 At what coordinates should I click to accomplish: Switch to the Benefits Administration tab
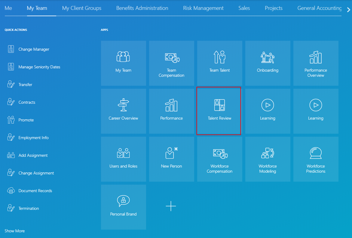[x=142, y=8]
